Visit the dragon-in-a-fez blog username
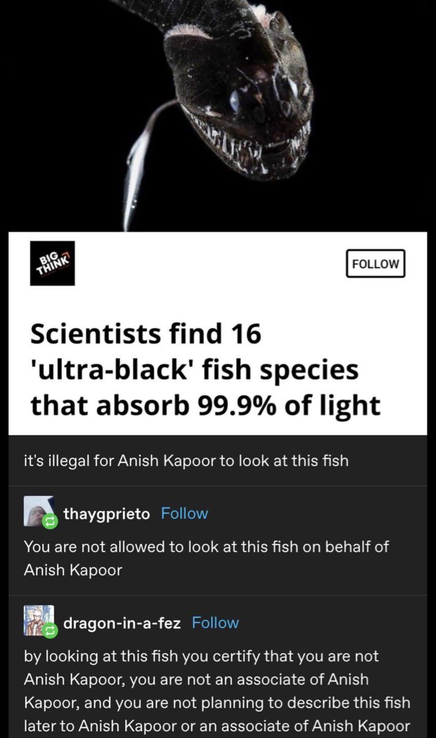 (122, 623)
